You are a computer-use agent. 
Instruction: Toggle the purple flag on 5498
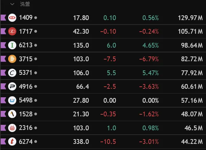click(x=3, y=100)
